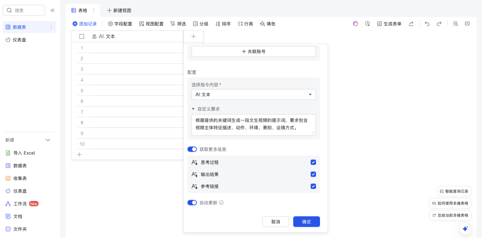The height and width of the screenshot is (238, 482).
Task: Open the AI sparkle assistant button
Action: tap(465, 229)
